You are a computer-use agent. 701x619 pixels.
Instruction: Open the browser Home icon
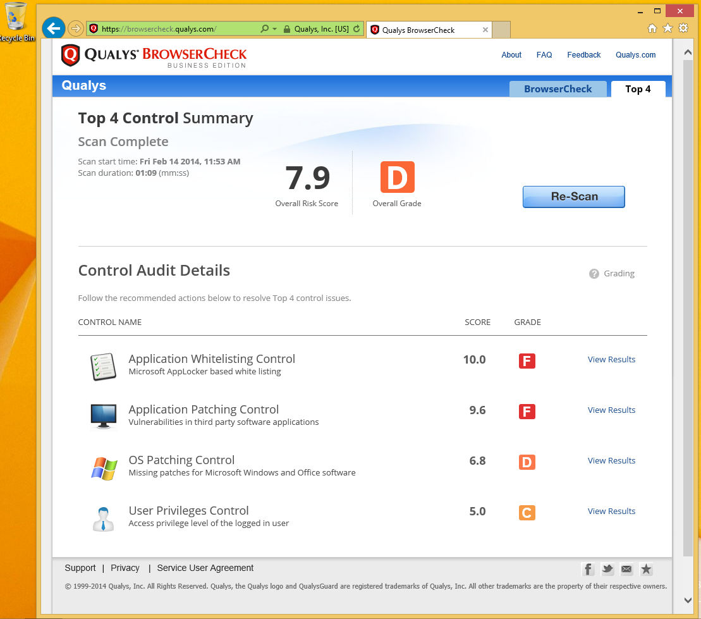pyautogui.click(x=652, y=28)
